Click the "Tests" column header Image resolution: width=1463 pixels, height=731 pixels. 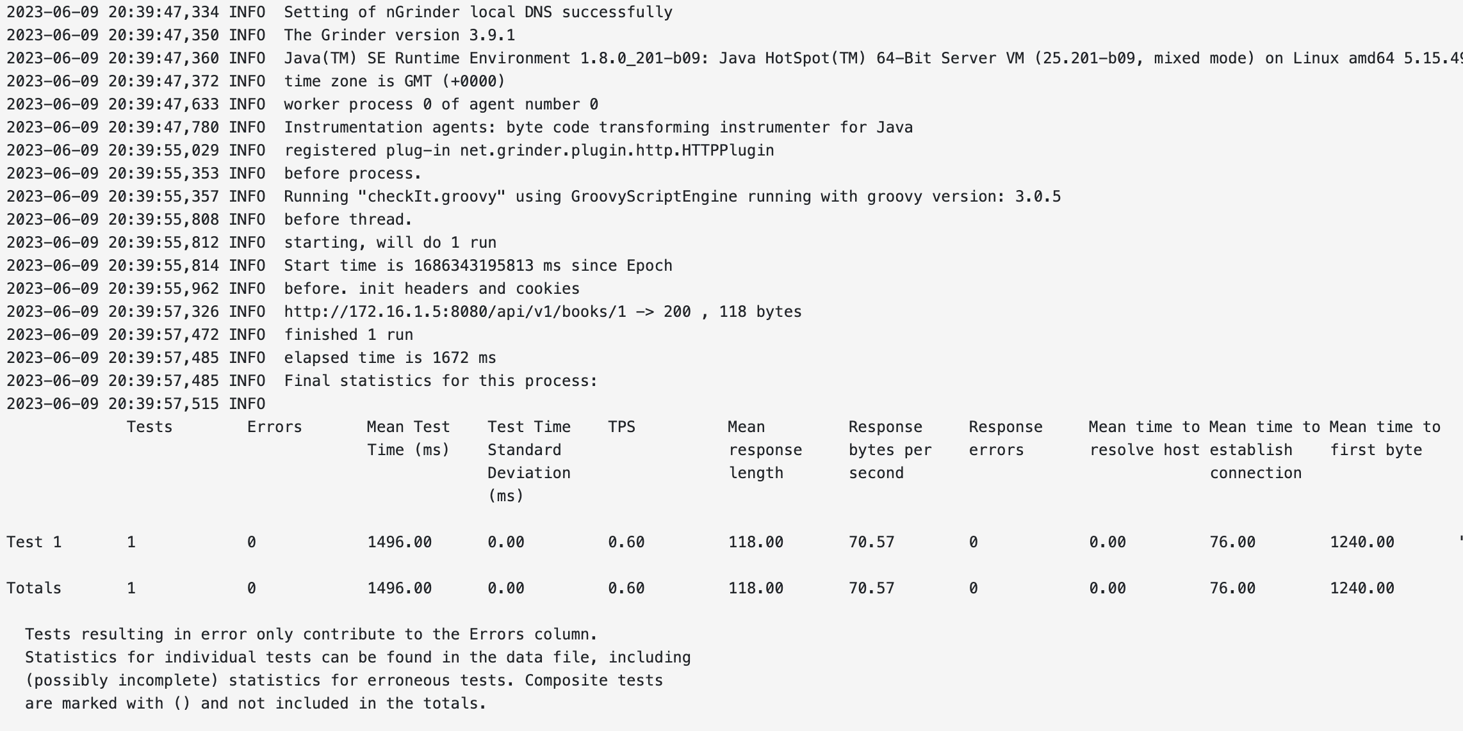[x=149, y=427]
